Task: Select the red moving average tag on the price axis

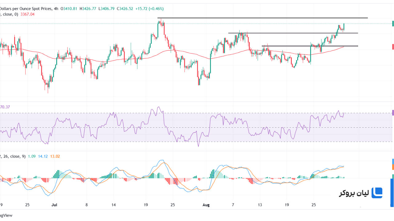Action: [x=393, y=47]
